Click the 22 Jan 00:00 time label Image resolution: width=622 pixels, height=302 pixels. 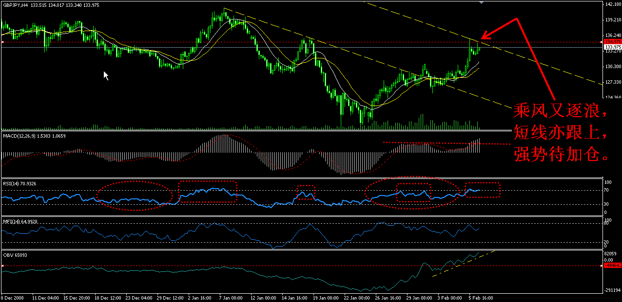tap(356, 297)
